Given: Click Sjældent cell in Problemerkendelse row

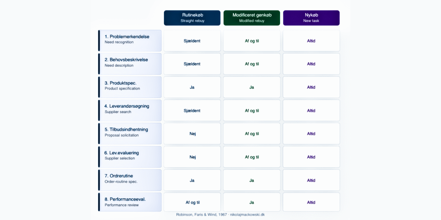Looking at the screenshot, I should [192, 41].
